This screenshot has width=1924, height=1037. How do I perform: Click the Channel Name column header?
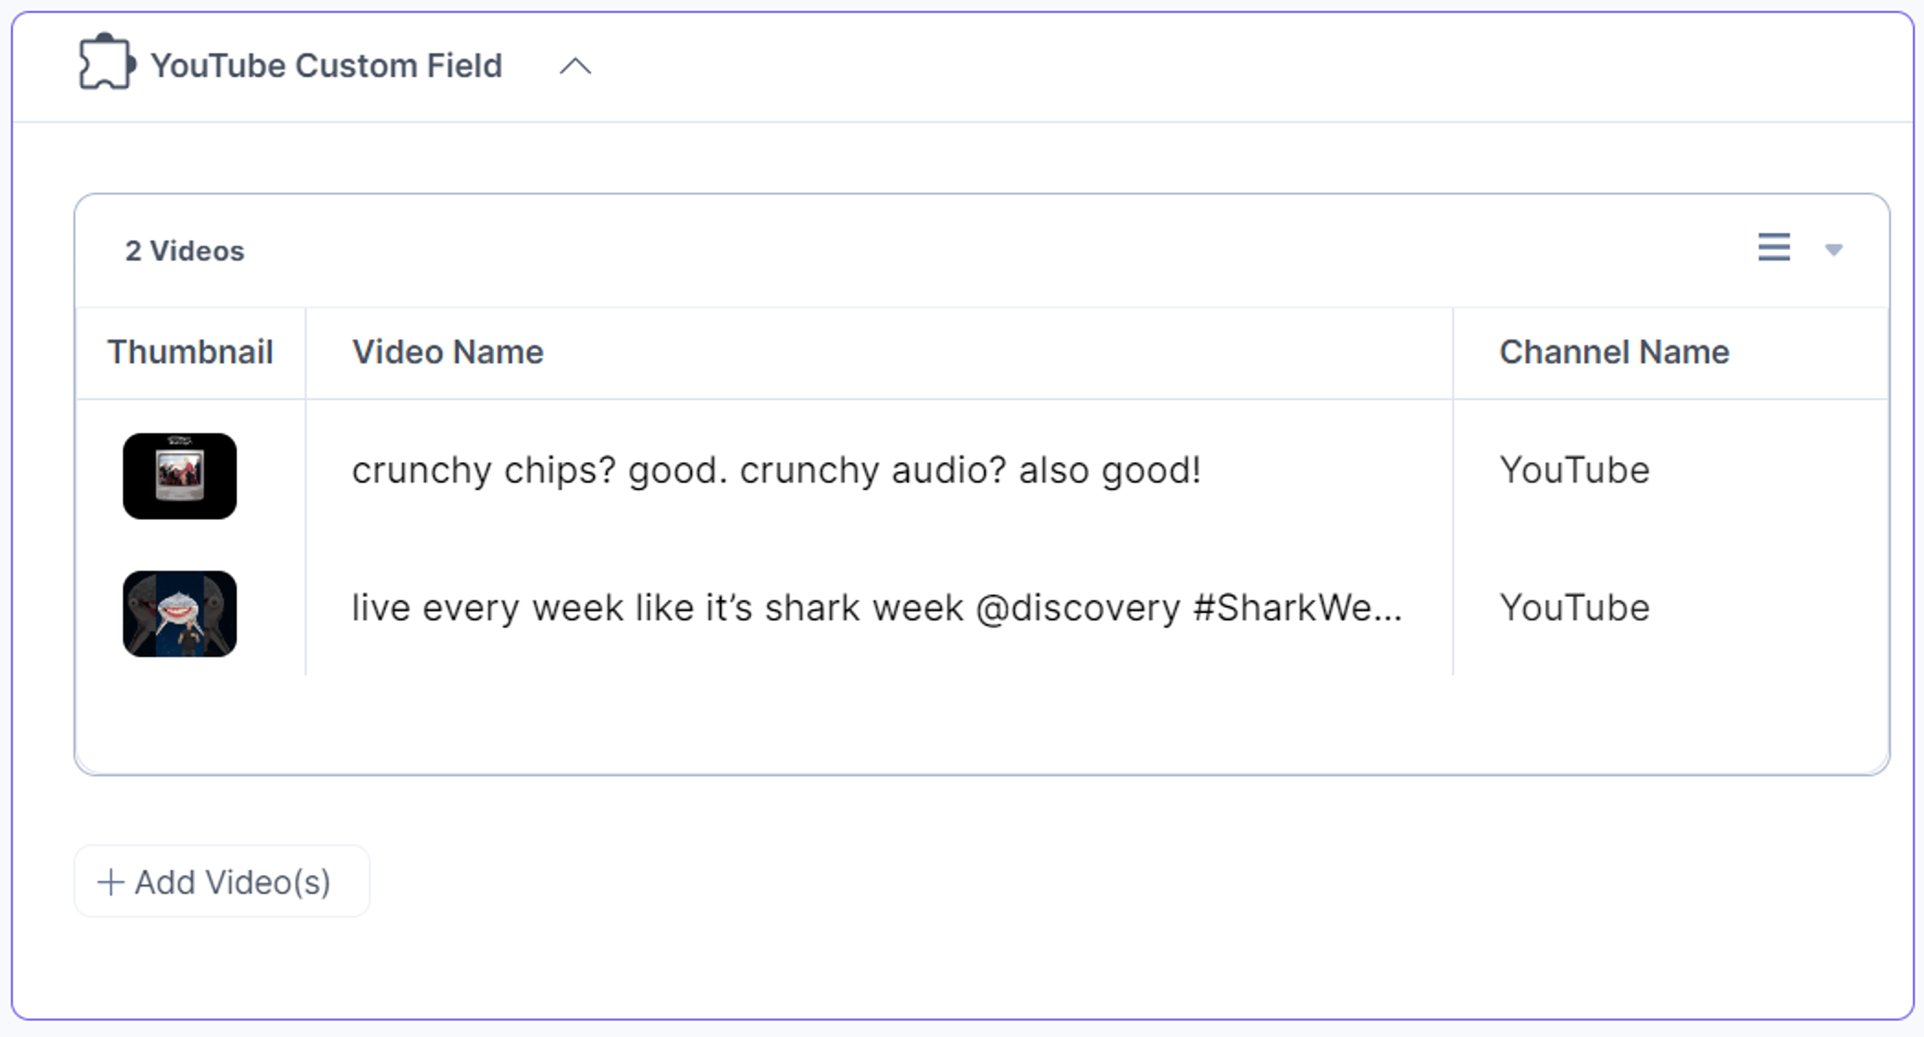click(1614, 352)
